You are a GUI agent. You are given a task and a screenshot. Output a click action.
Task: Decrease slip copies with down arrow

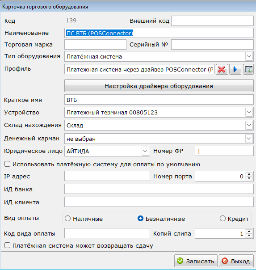pyautogui.click(x=249, y=236)
